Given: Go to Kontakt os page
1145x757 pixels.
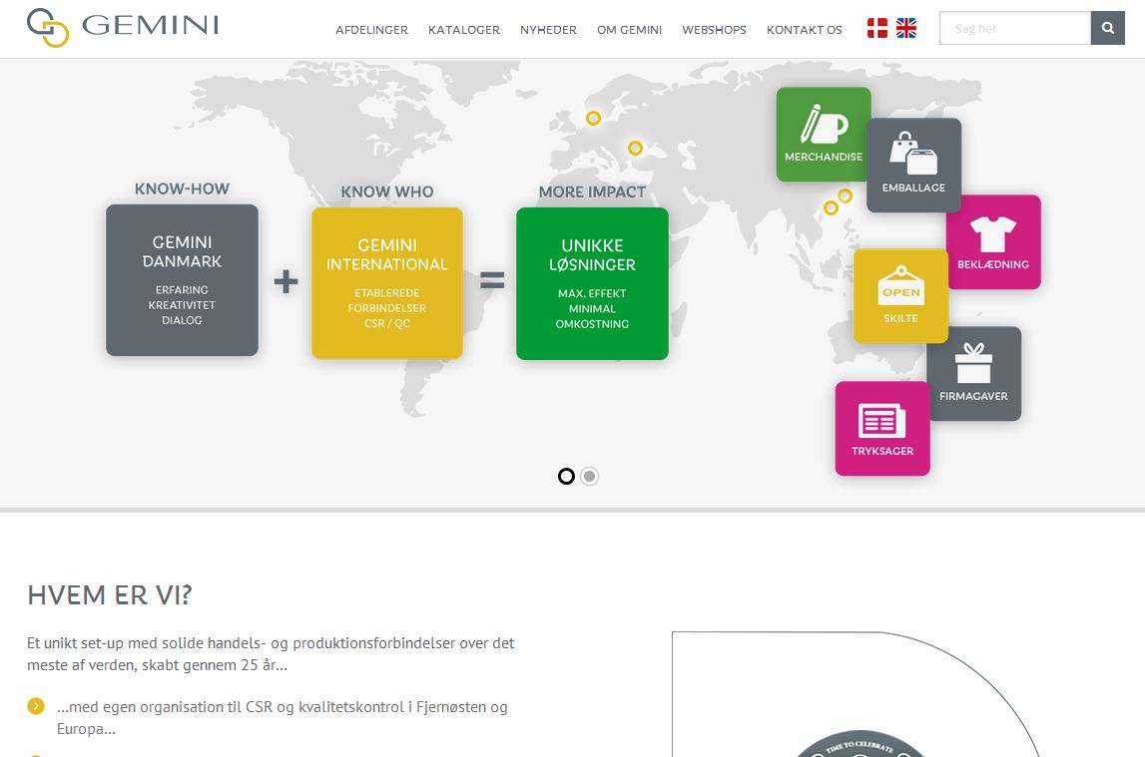Looking at the screenshot, I should click(804, 30).
